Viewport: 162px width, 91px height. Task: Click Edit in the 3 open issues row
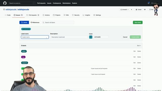pos(134,69)
